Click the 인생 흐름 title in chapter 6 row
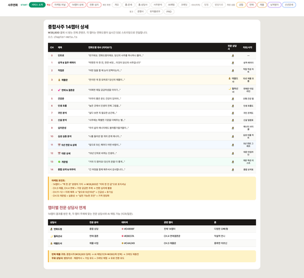 coord(62,106)
